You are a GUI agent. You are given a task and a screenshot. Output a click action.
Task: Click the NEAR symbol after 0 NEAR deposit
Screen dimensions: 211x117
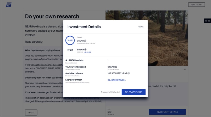click(116, 67)
